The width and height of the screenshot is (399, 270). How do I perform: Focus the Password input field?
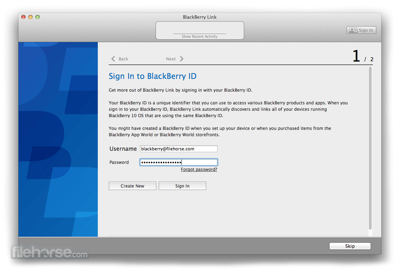click(x=179, y=162)
